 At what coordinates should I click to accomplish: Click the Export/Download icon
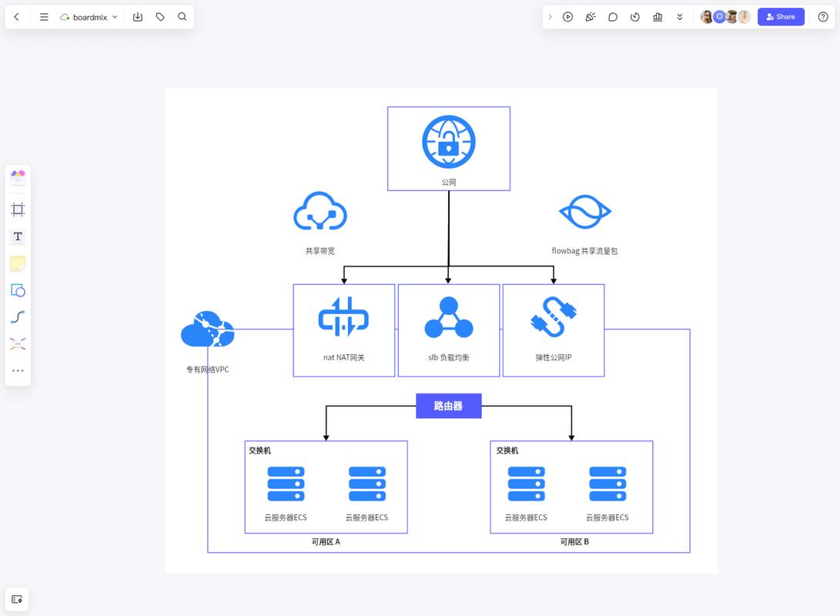pos(137,16)
